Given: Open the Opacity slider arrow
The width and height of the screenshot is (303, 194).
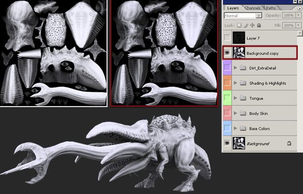Looking at the screenshot, I should click(299, 16).
